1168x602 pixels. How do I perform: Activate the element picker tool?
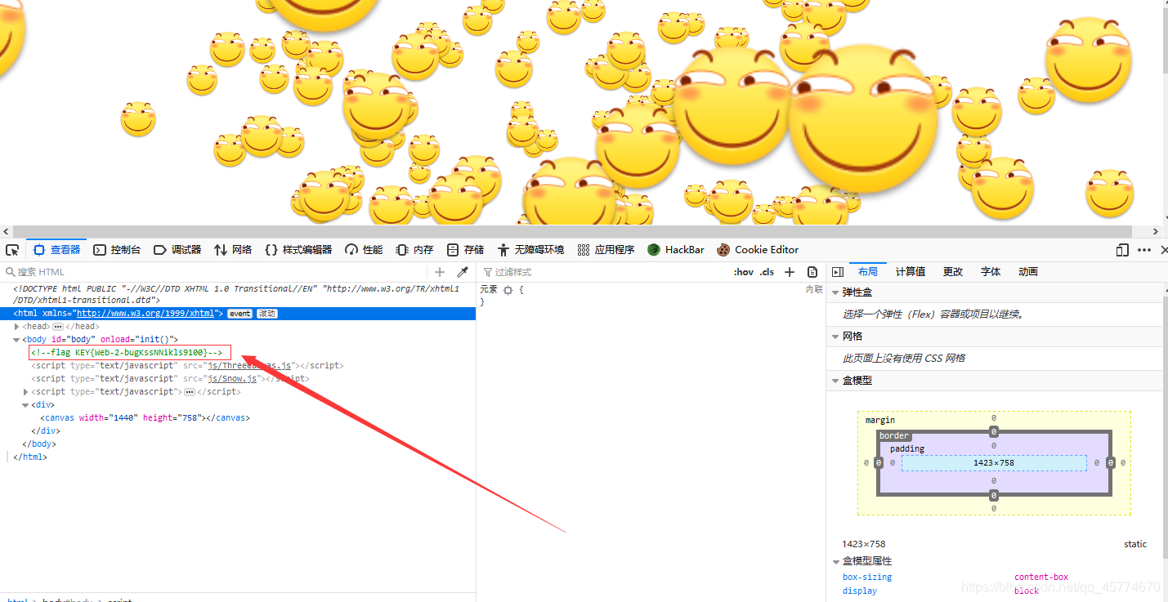(12, 250)
